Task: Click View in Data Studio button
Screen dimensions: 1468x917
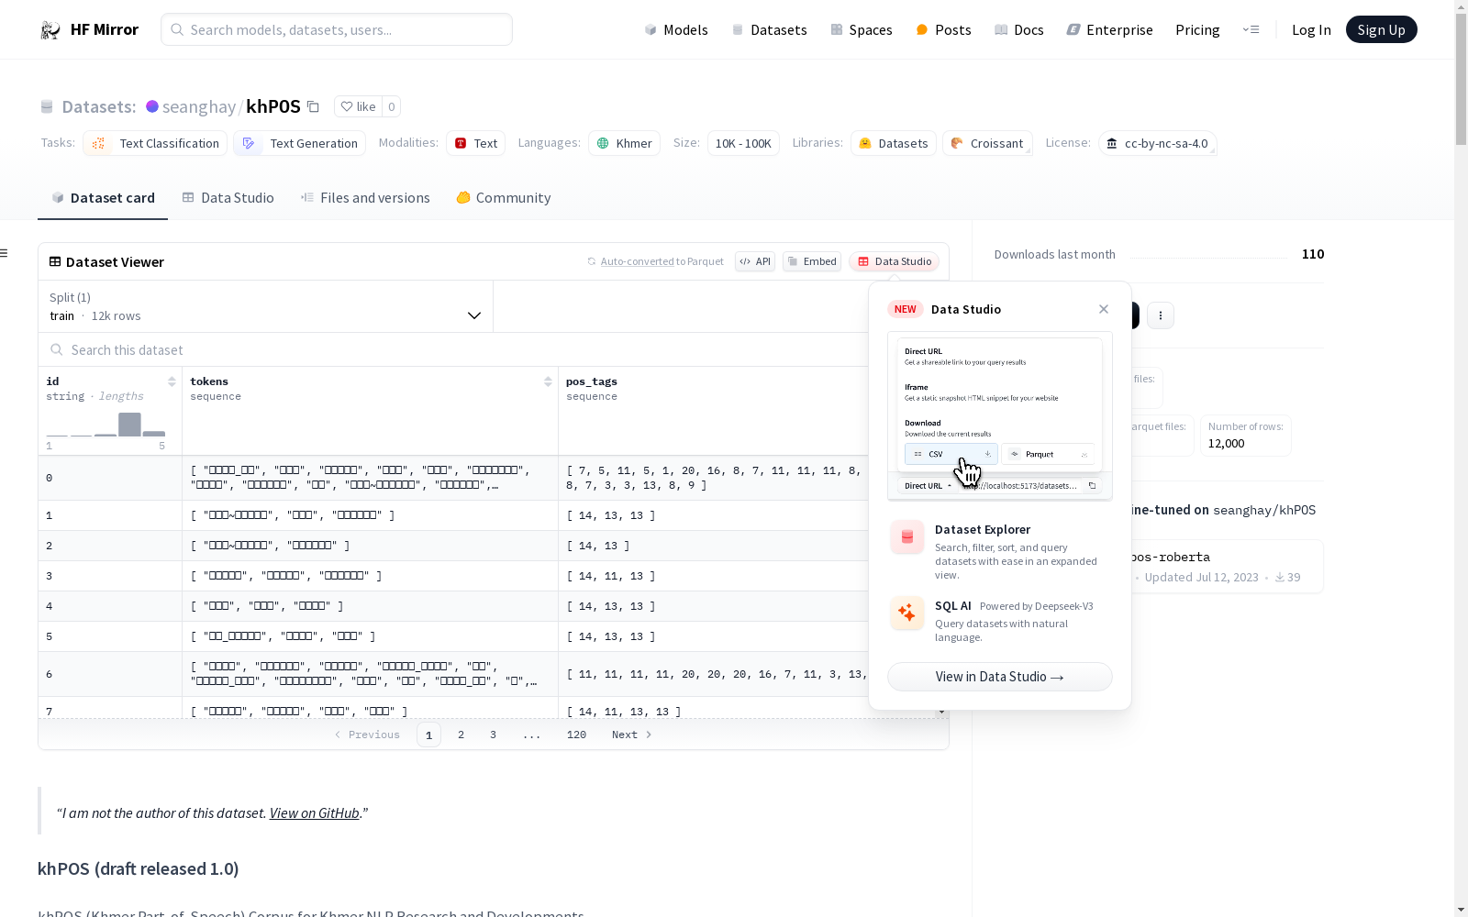Action: [x=1000, y=677]
